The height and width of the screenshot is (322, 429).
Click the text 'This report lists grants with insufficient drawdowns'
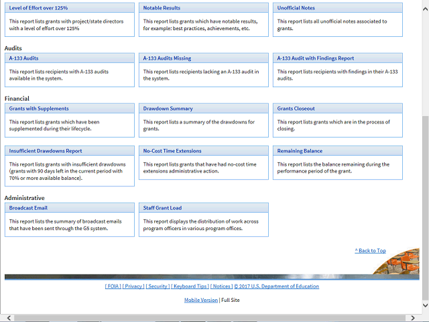pos(67,164)
